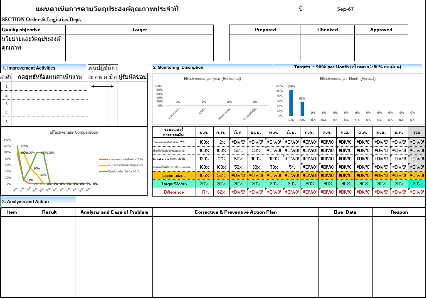This screenshot has height=299, width=427.
Task: Click the ธ.ค. month column header
Action: (x=399, y=132)
